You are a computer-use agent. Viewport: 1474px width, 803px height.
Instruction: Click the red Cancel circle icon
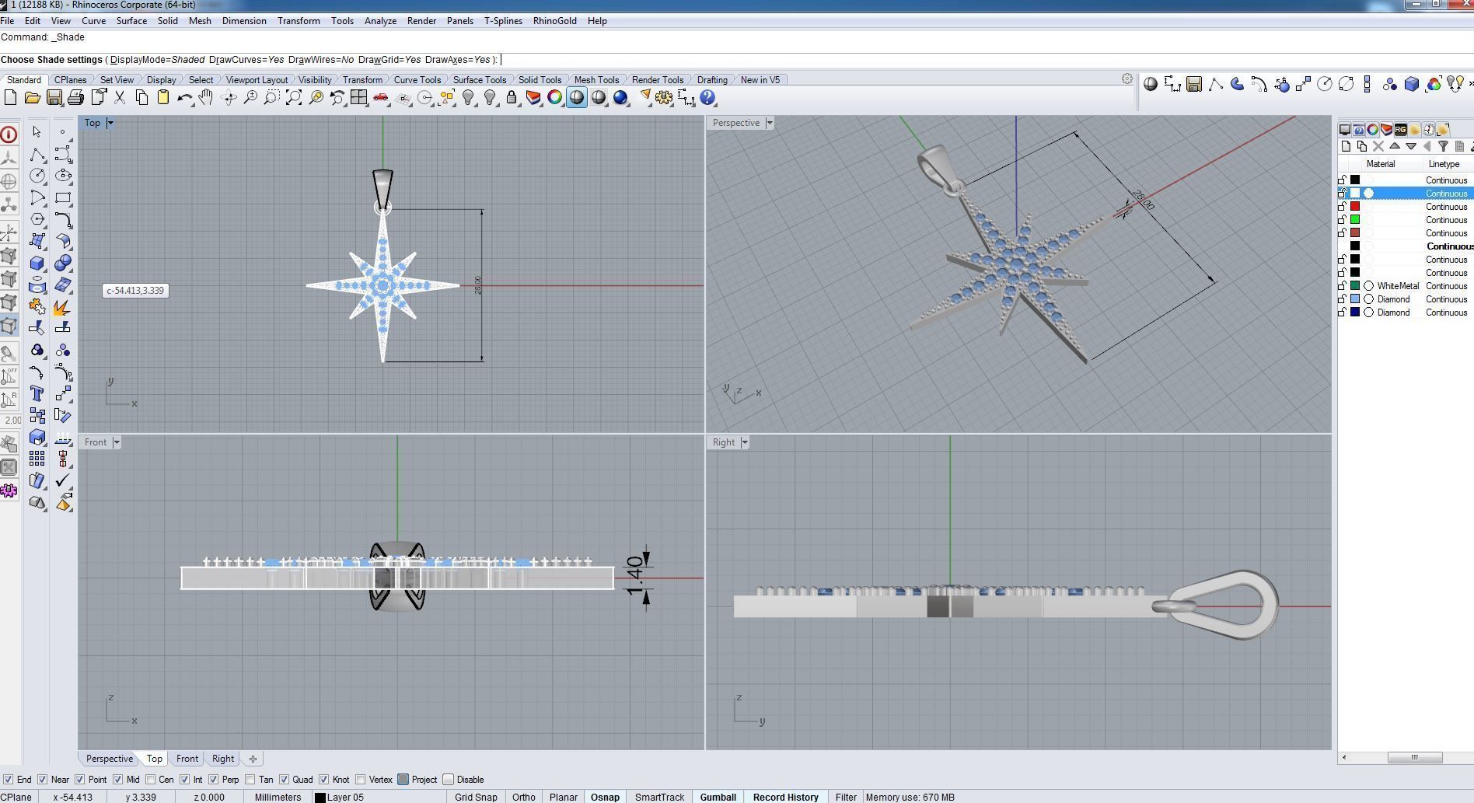[x=9, y=134]
